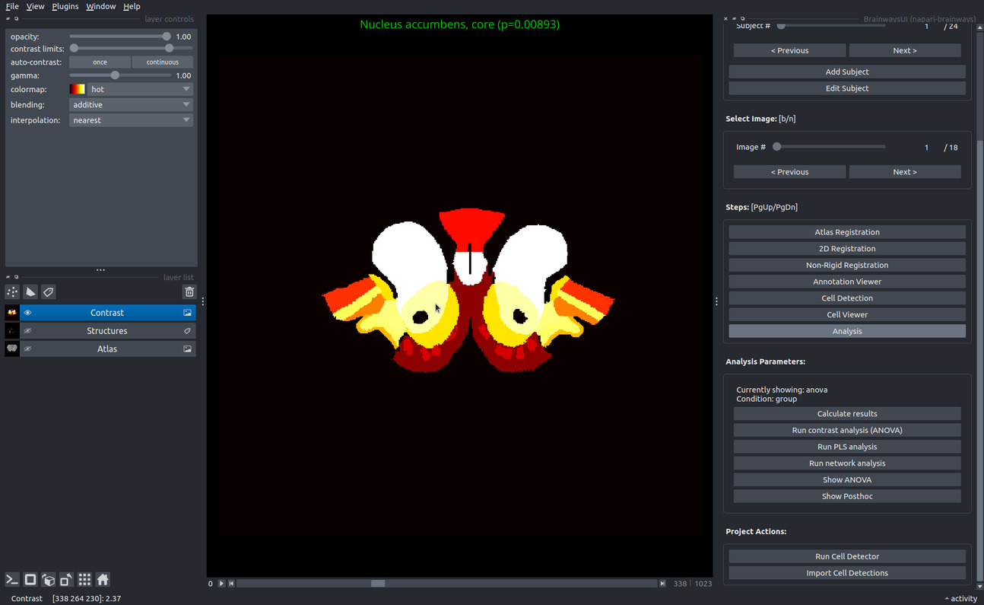
Task: Open the Window menu
Action: (x=100, y=6)
